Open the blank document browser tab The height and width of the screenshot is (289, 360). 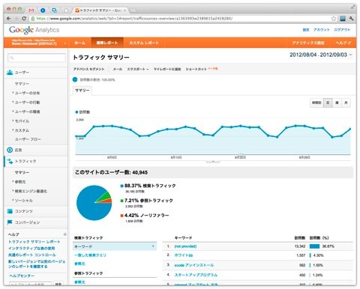[x=66, y=10]
